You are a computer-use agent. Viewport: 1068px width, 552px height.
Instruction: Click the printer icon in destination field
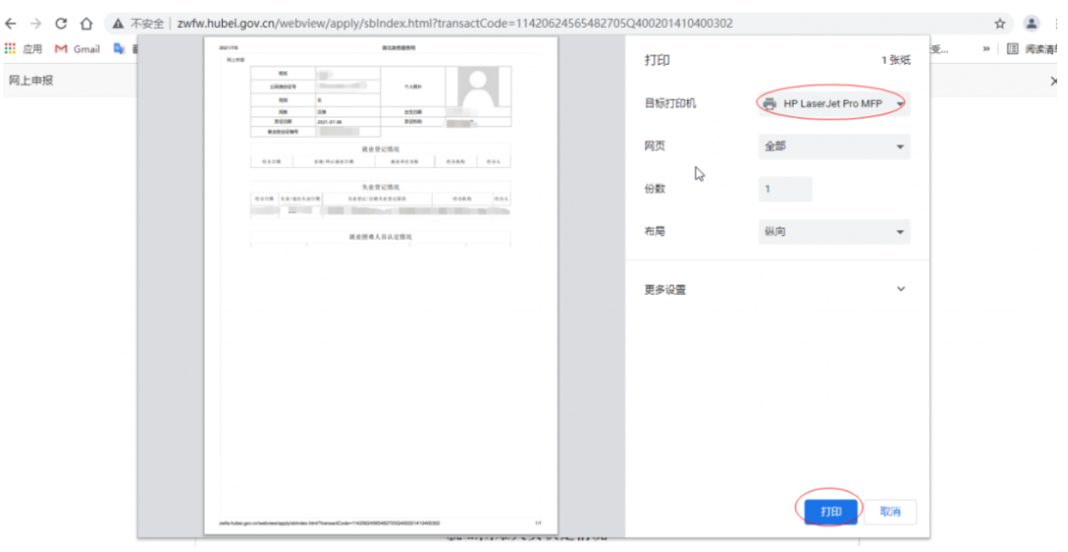pos(769,103)
